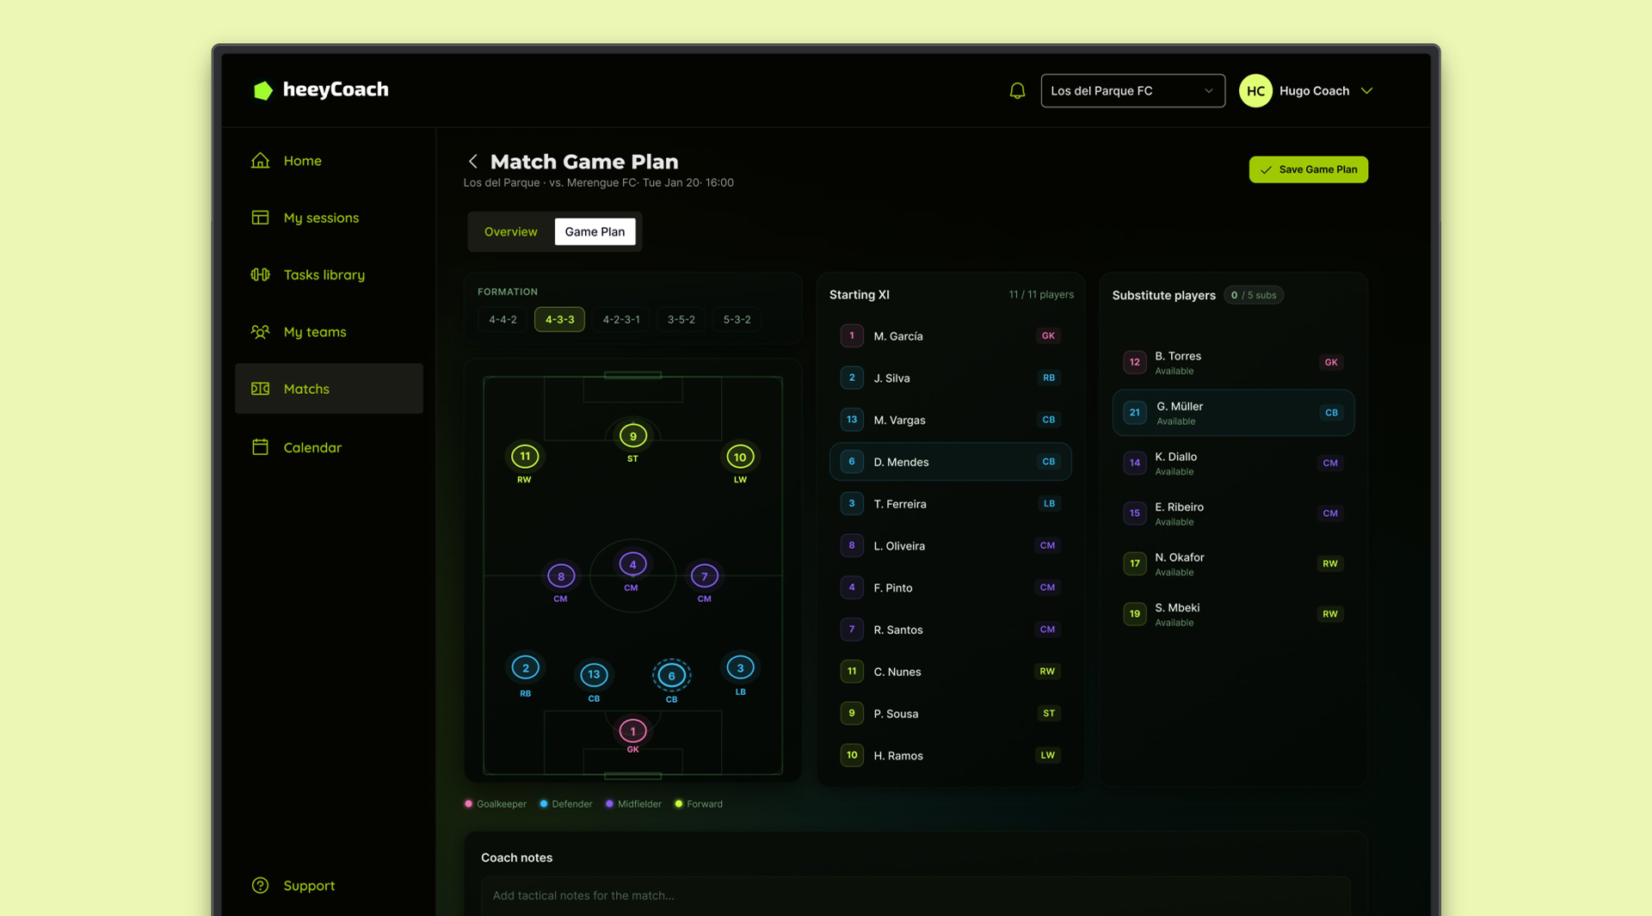Image resolution: width=1652 pixels, height=916 pixels.
Task: Open Support in the sidebar
Action: click(x=293, y=885)
